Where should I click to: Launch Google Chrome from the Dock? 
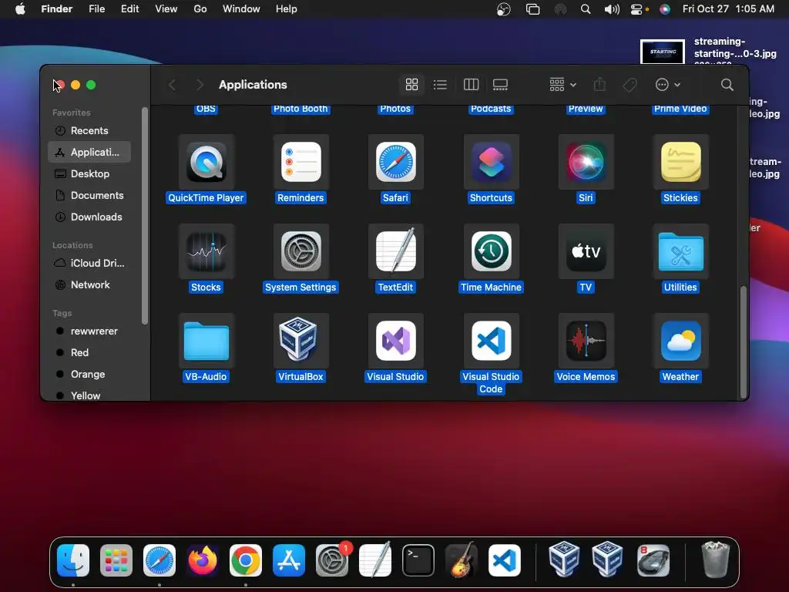pos(246,560)
